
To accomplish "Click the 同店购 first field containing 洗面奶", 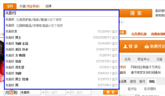I will 30,92.
